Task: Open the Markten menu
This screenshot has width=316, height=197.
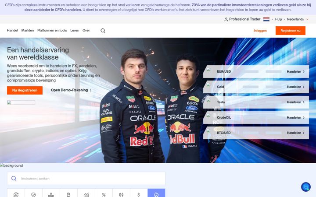Action: (28, 30)
